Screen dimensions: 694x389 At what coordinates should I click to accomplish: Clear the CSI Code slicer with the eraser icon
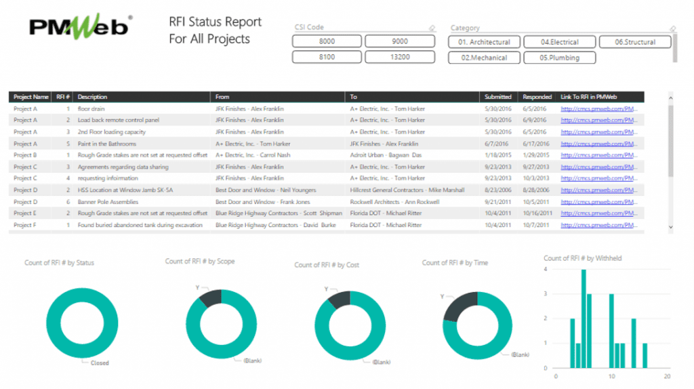(432, 28)
